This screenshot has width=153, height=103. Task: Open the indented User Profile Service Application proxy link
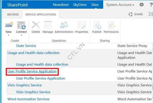[x=41, y=78]
